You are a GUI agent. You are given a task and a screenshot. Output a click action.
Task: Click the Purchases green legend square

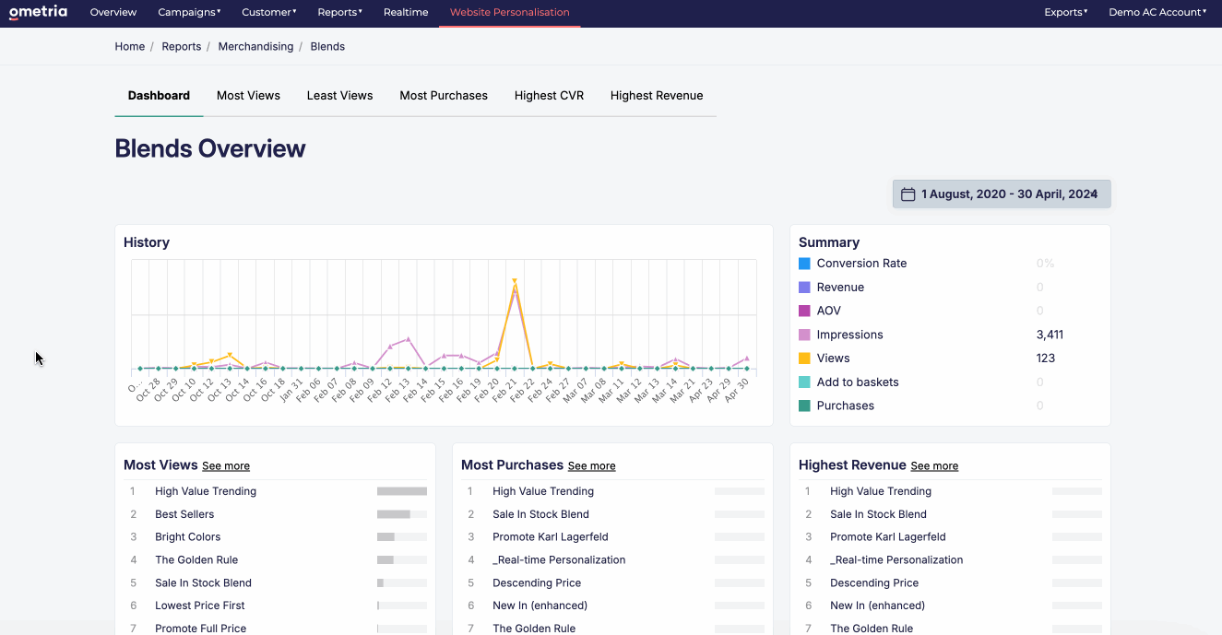click(804, 406)
